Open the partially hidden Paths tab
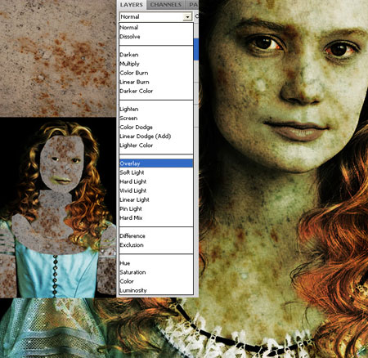The width and height of the screenshot is (368, 358). 193,5
